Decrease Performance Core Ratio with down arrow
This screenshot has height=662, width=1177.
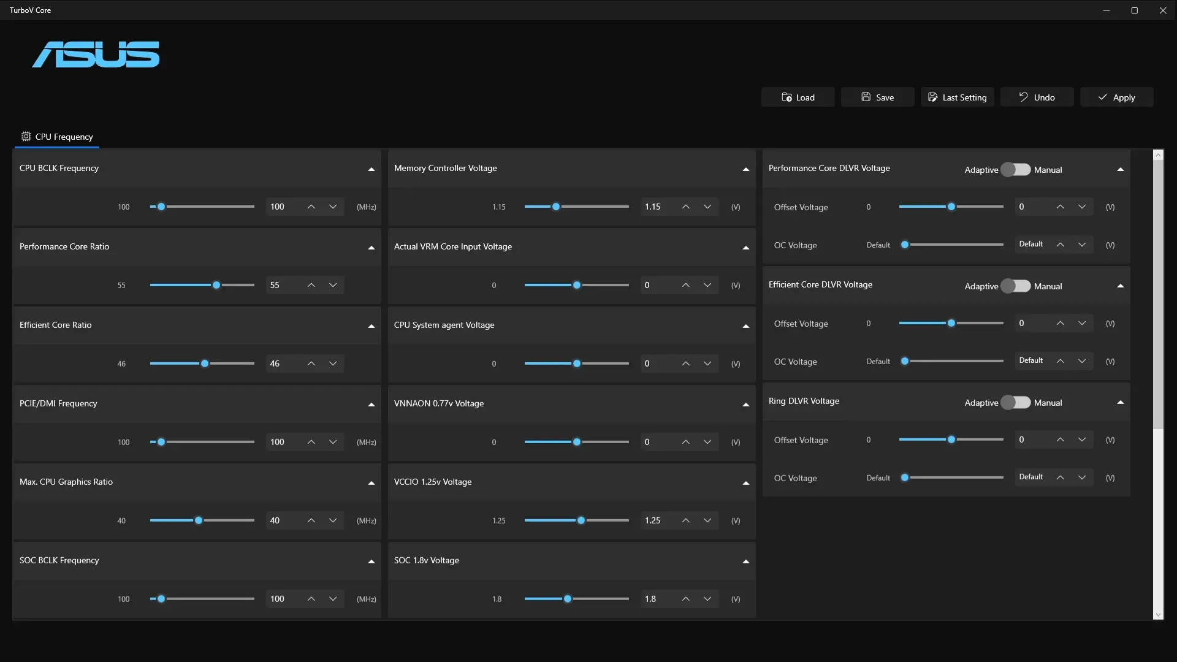click(x=333, y=286)
